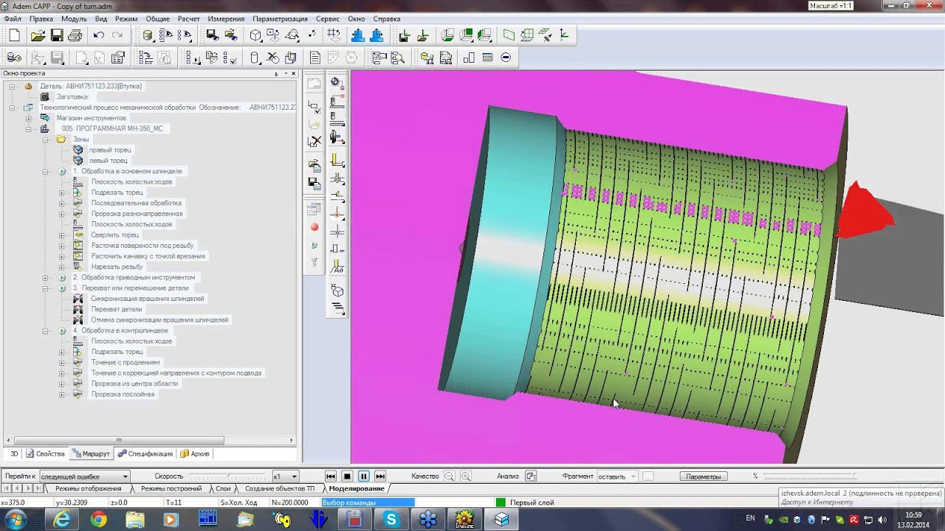Open the Параметризация menu
945x531 pixels.
(x=280, y=18)
